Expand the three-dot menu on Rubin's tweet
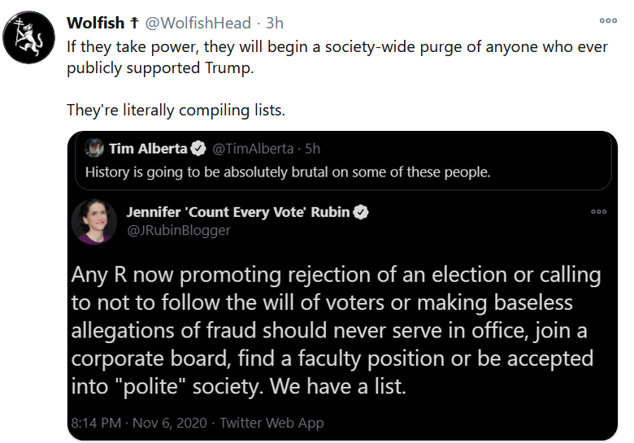This screenshot has height=443, width=634. tap(598, 212)
